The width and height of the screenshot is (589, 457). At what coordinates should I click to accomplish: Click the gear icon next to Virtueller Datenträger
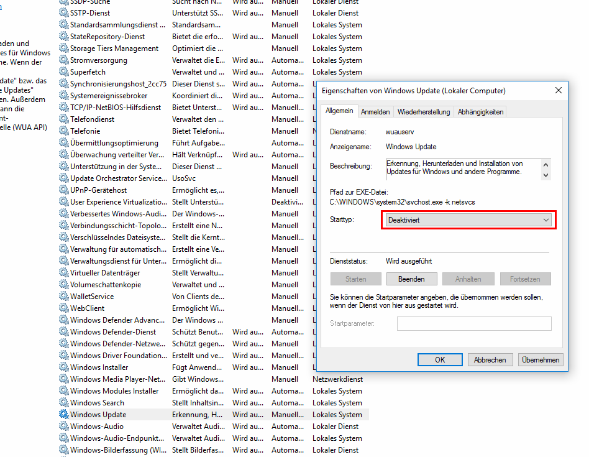click(x=64, y=272)
